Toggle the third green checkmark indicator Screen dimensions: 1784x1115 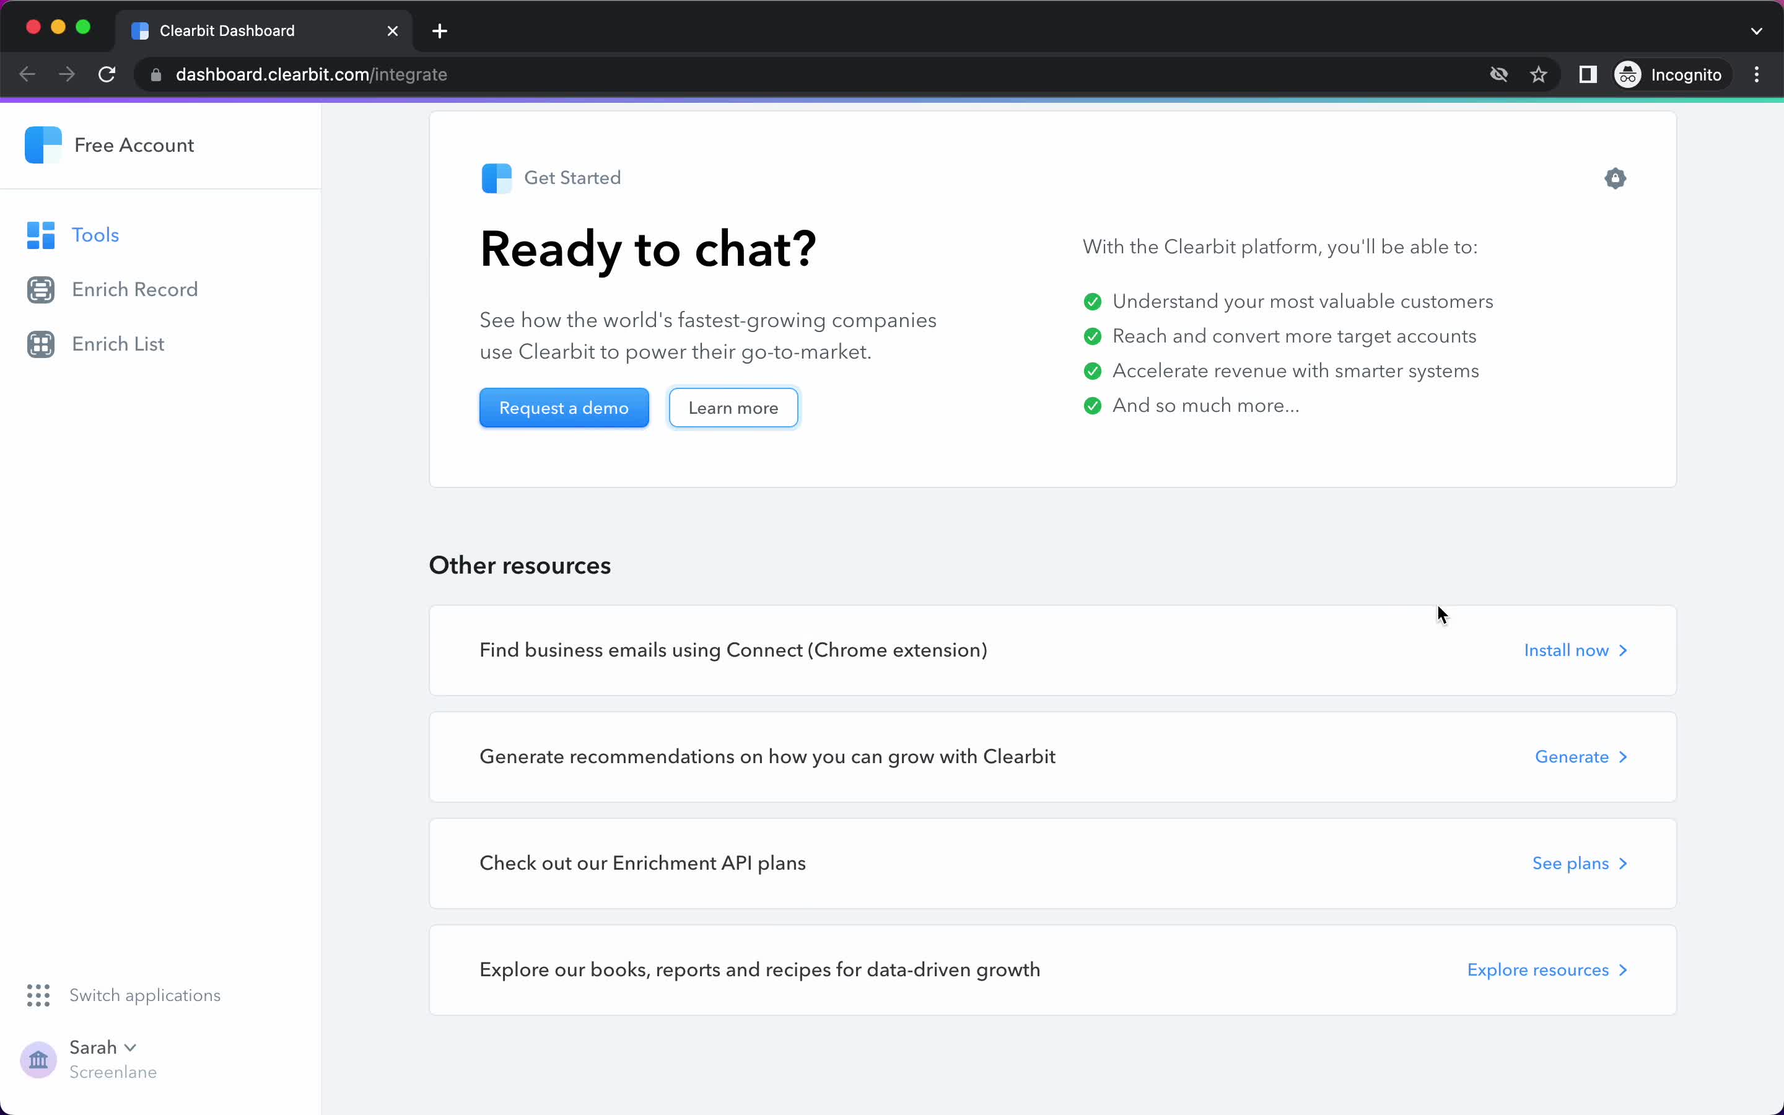coord(1091,370)
